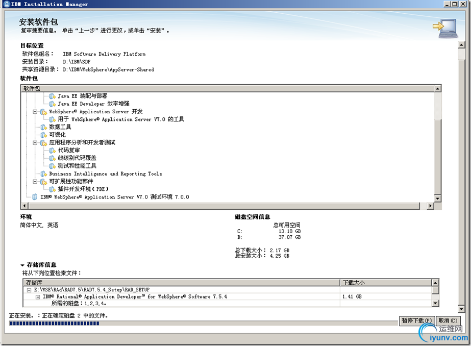
Task: Minimize the IBM Installation Manager window
Action: point(448,4)
